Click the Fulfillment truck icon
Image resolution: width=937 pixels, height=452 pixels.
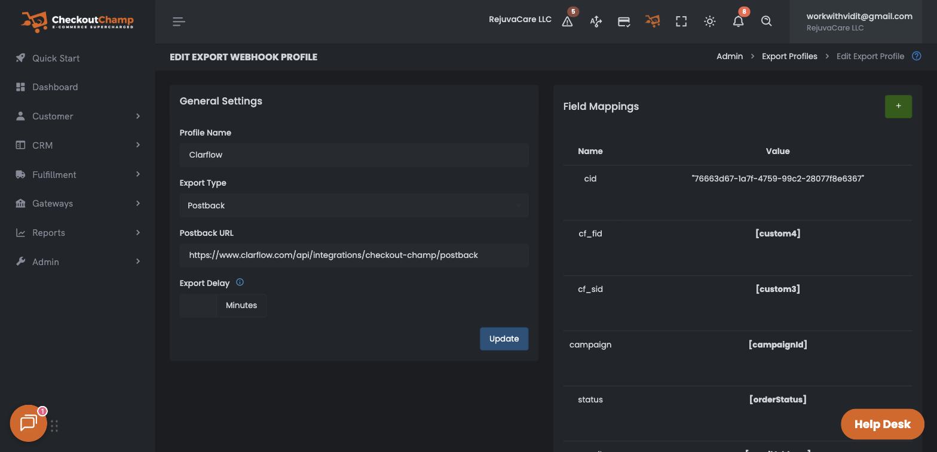(20, 174)
